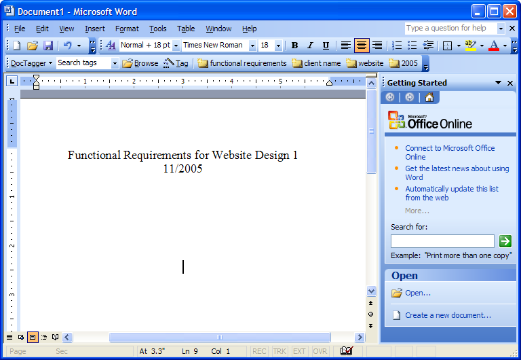
Task: Click the New Blank Document icon
Action: pyautogui.click(x=17, y=46)
